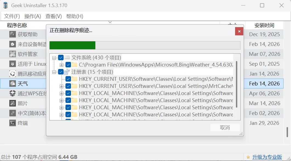Click the 适用于 Linux penguin icon
This screenshot has width=291, height=161.
[x=12, y=64]
